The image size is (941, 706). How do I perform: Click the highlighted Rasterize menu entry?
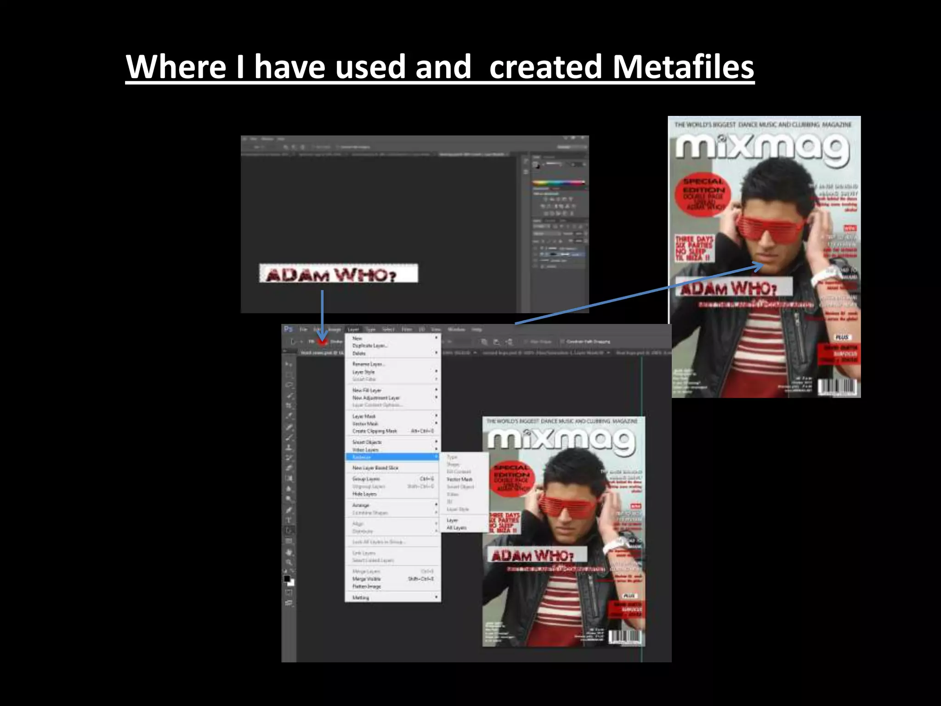click(393, 457)
